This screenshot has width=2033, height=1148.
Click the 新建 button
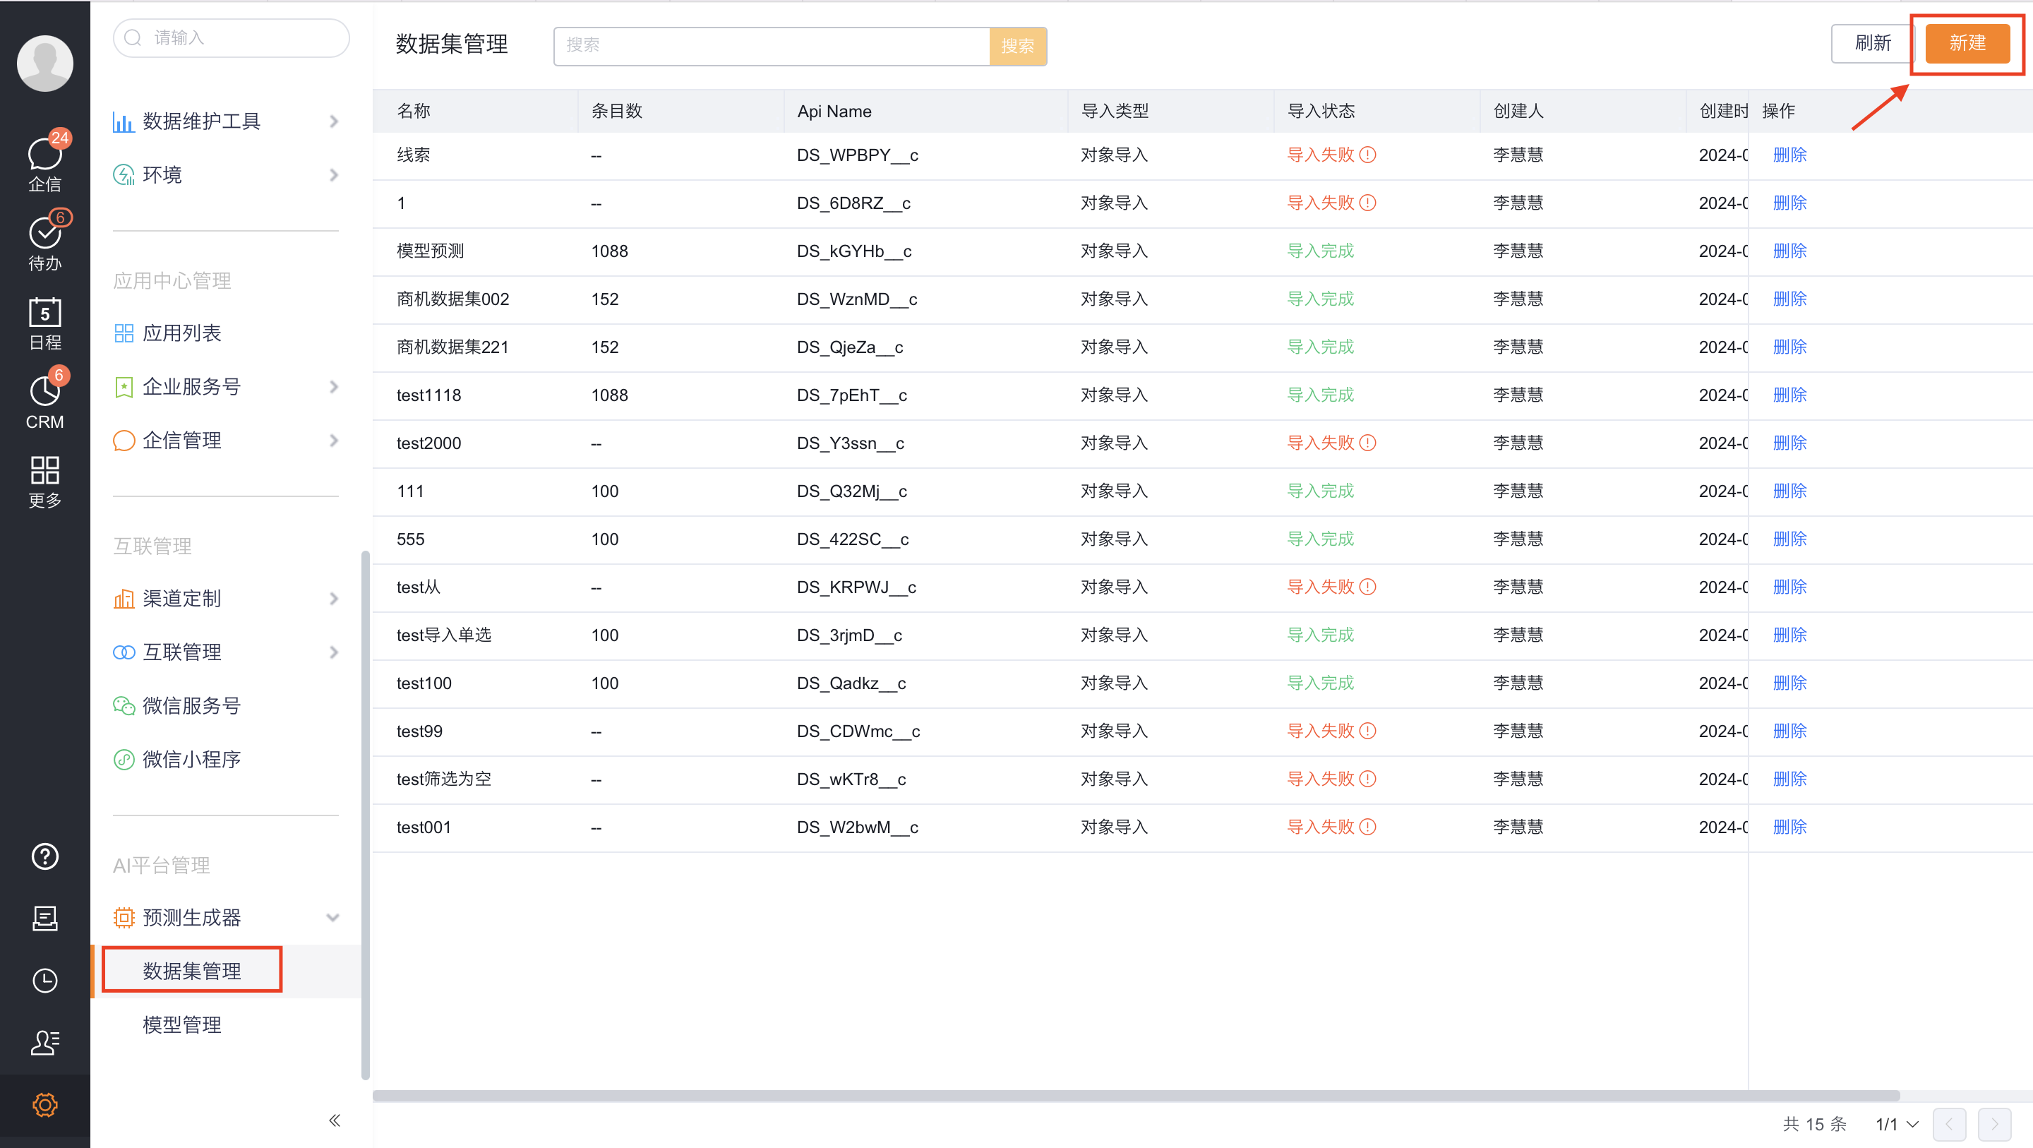tap(1967, 44)
